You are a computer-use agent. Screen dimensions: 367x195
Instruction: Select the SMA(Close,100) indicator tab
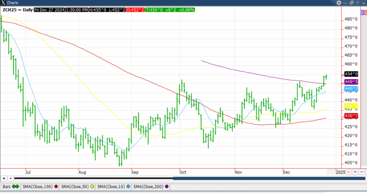[40, 186]
